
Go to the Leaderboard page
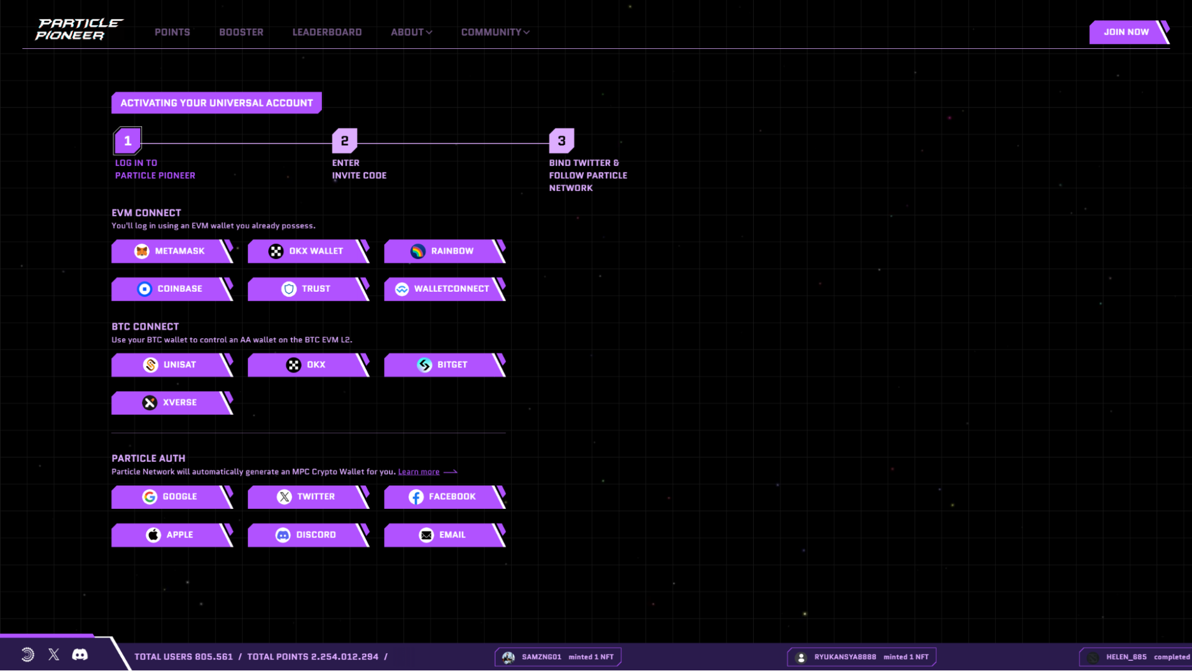point(327,32)
